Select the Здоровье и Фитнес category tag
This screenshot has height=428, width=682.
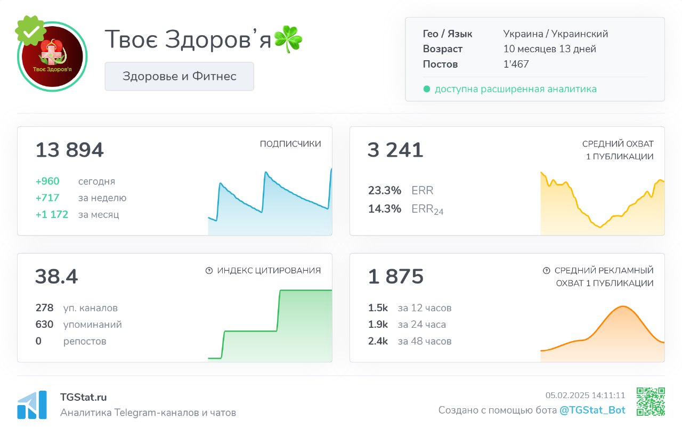coord(179,76)
